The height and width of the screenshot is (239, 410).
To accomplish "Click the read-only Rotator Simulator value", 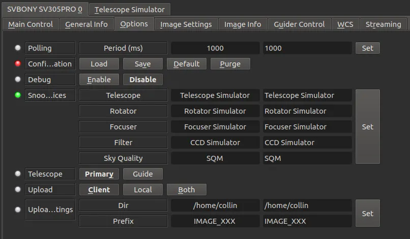I will 215,111.
